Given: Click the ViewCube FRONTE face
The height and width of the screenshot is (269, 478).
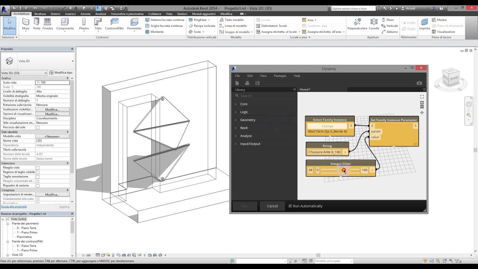Looking at the screenshot, I should [454, 79].
